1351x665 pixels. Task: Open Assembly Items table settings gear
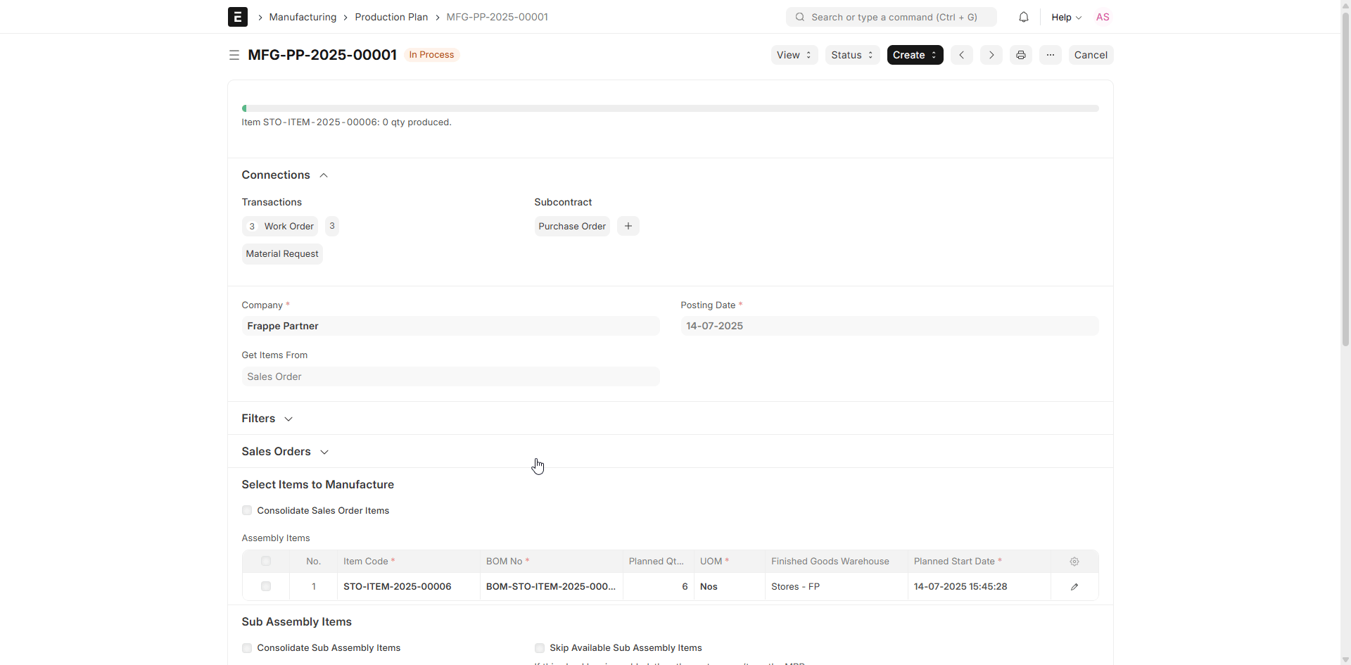coord(1074,562)
